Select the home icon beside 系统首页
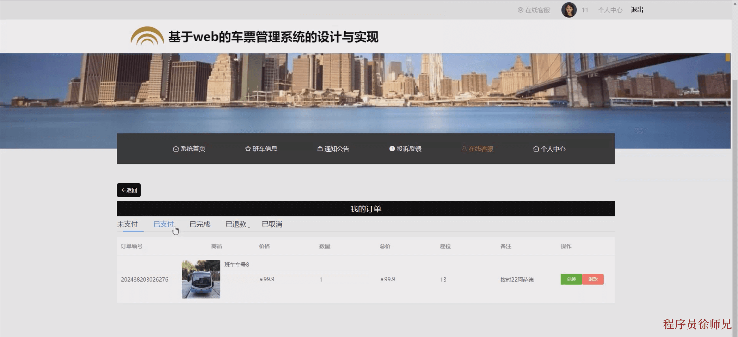 pos(176,149)
